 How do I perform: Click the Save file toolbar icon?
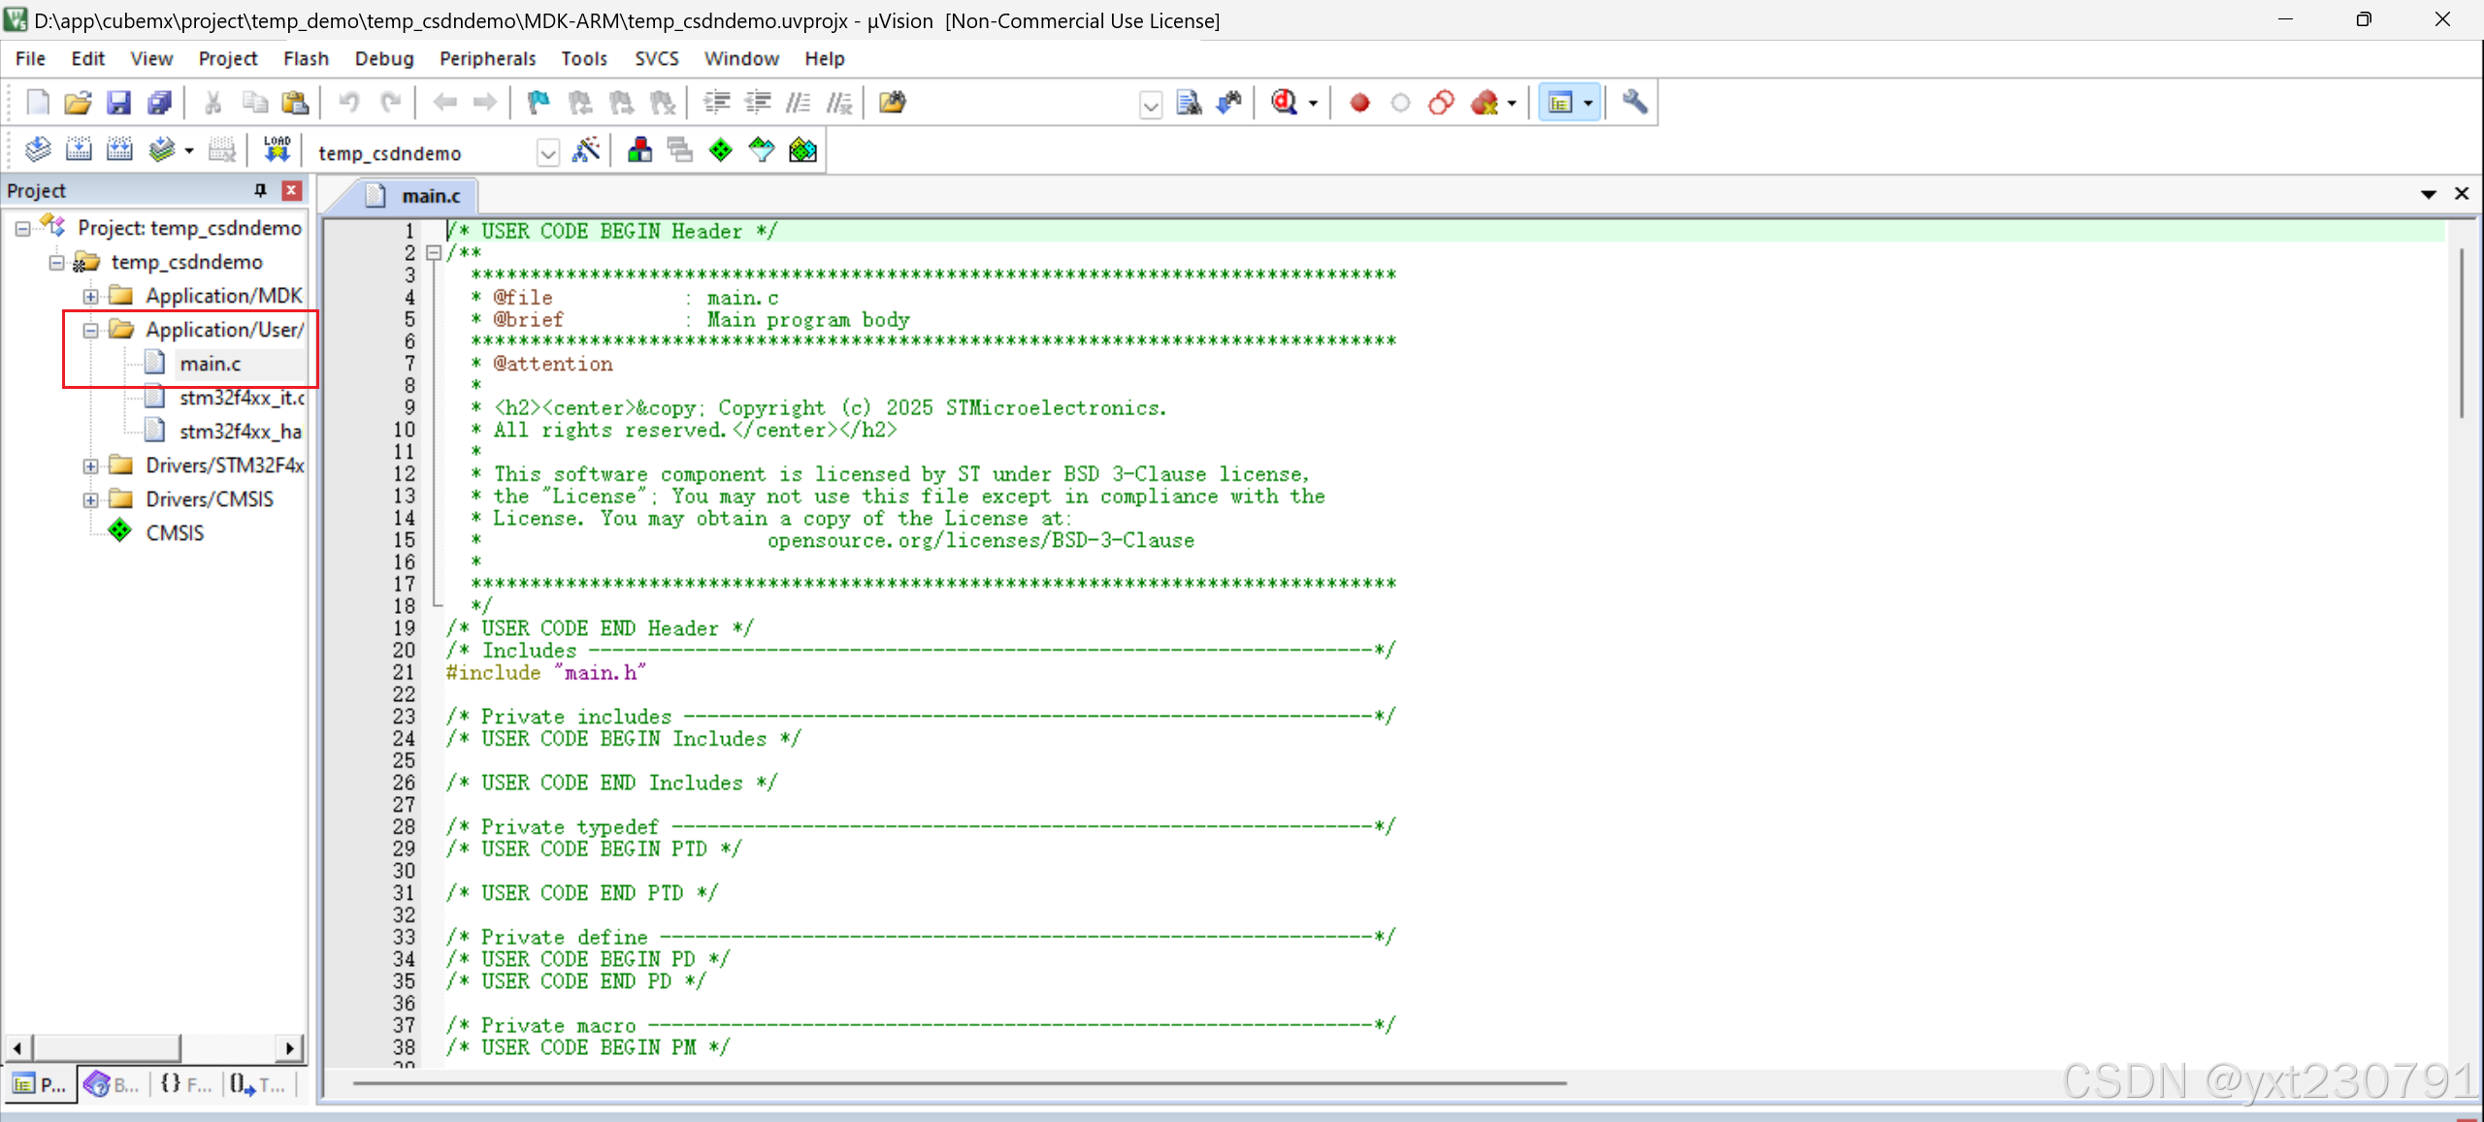tap(118, 103)
